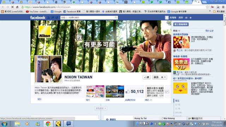Open yellow KKBOX-style taskbar icon
The height and width of the screenshot is (127, 226).
[x=58, y=124]
